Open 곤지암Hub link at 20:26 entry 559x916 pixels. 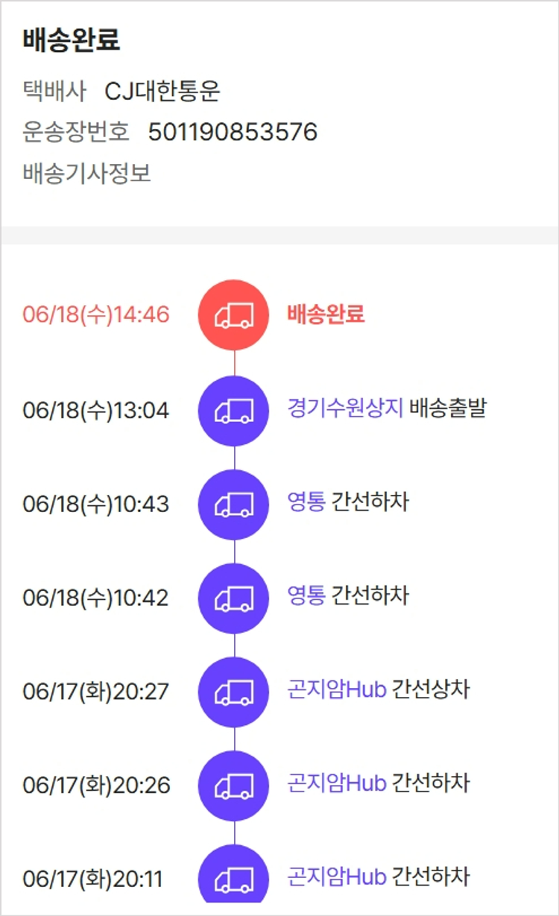click(x=336, y=783)
